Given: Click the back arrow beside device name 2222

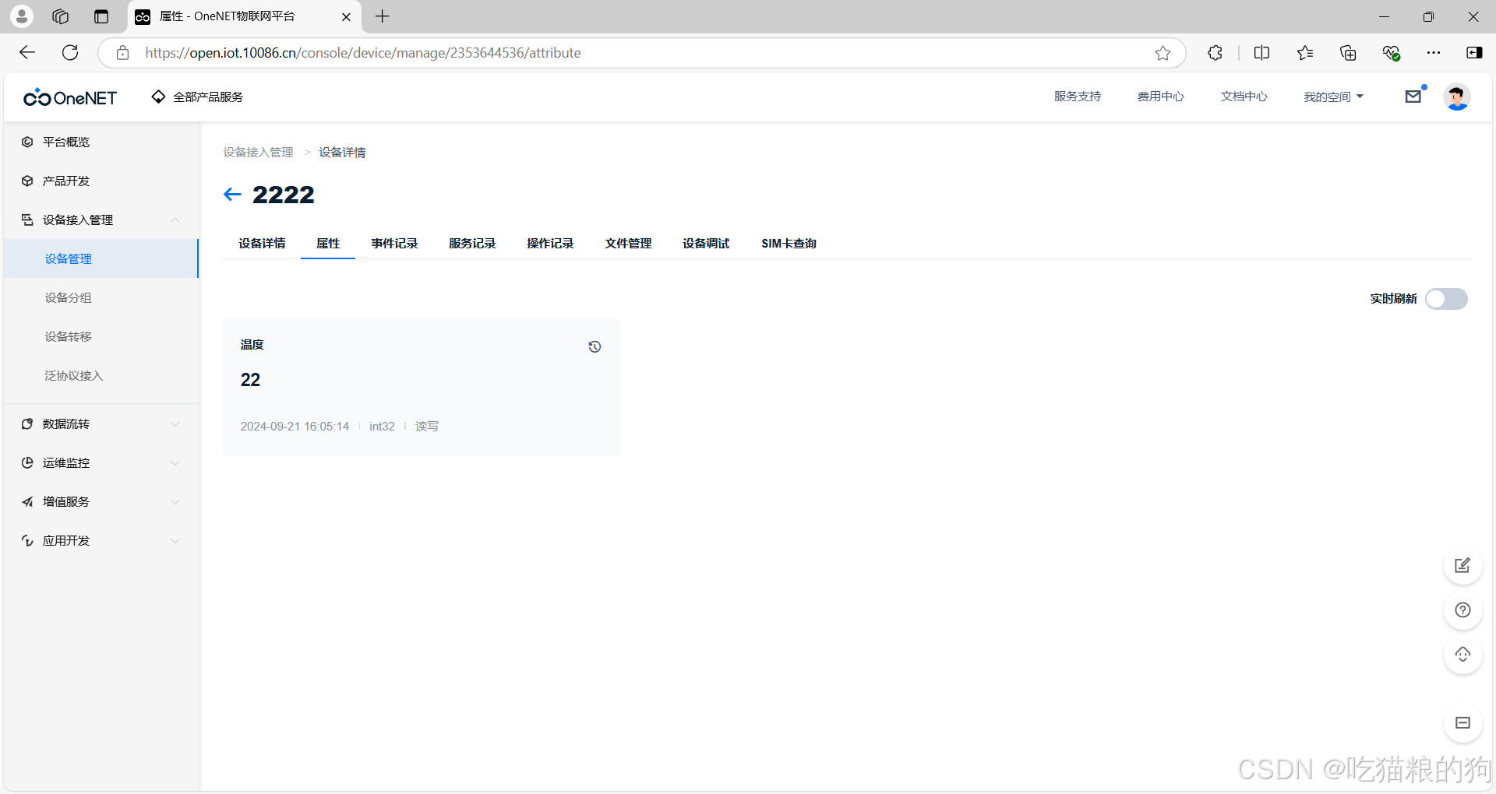Looking at the screenshot, I should click(231, 194).
